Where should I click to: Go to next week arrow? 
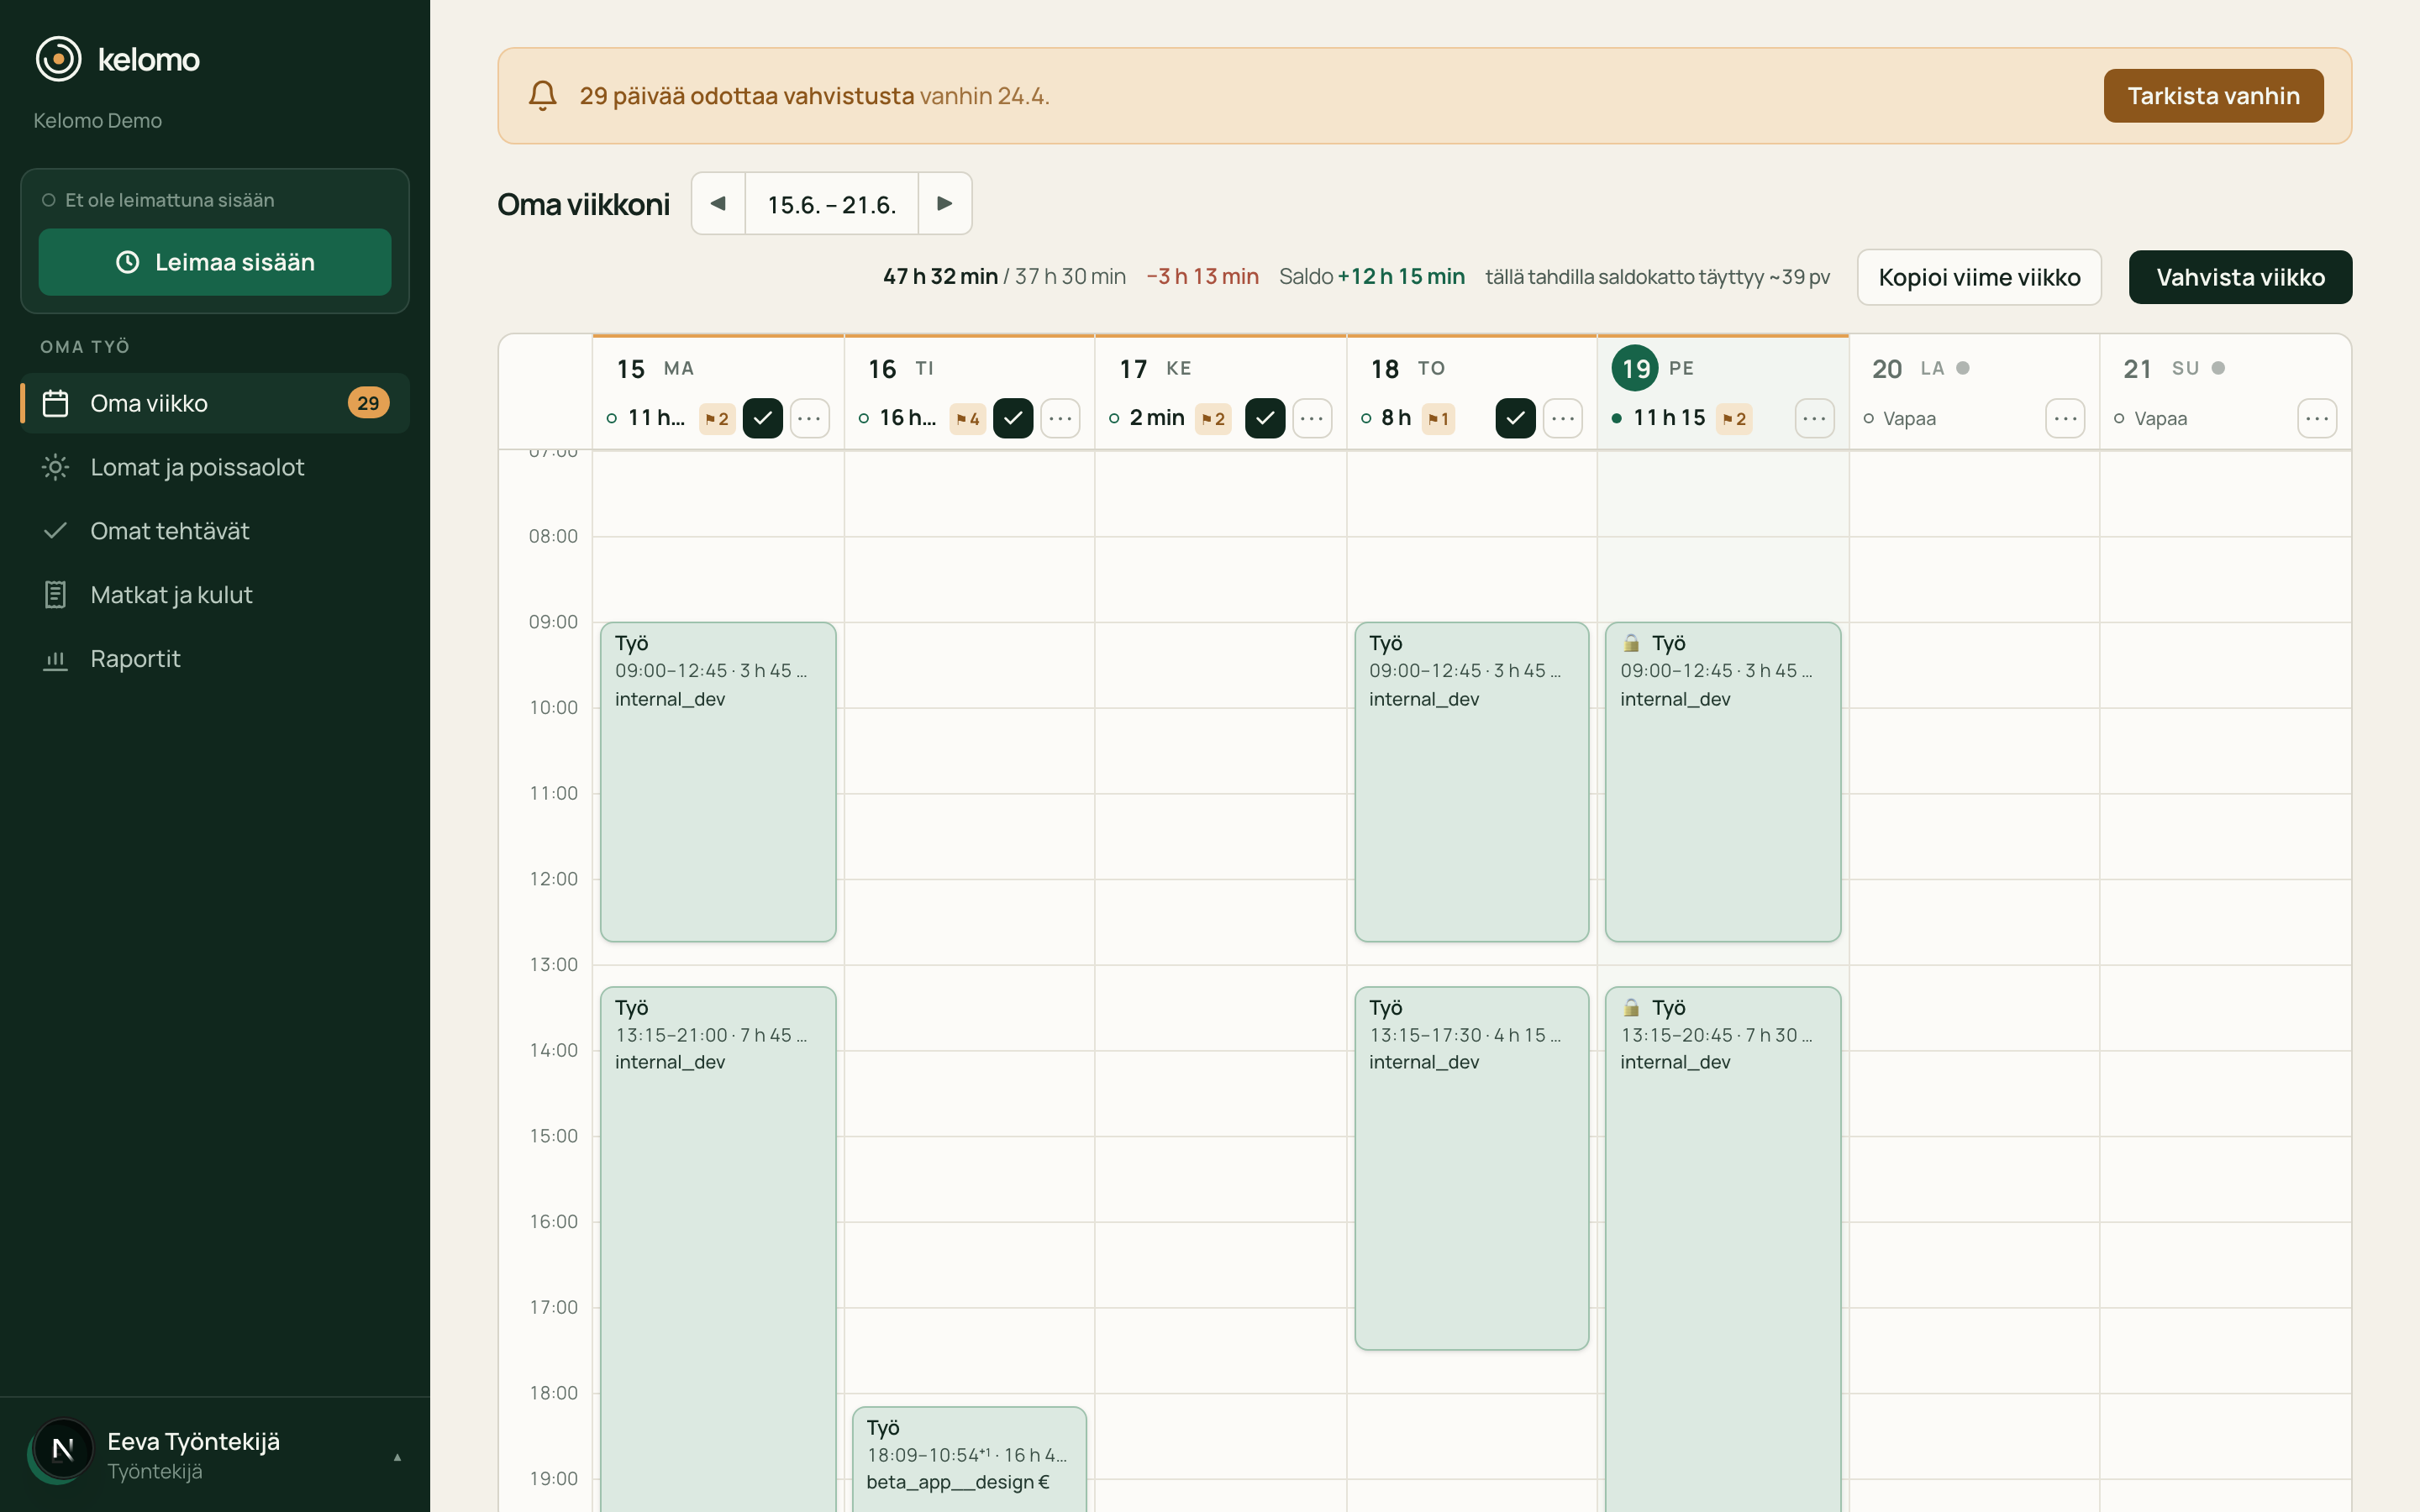click(945, 204)
